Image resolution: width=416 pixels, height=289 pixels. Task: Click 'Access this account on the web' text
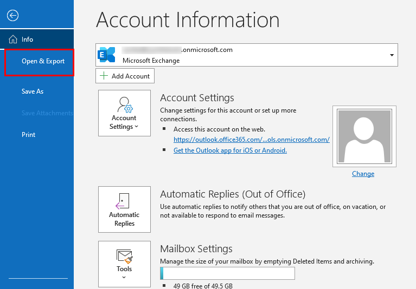pyautogui.click(x=219, y=129)
